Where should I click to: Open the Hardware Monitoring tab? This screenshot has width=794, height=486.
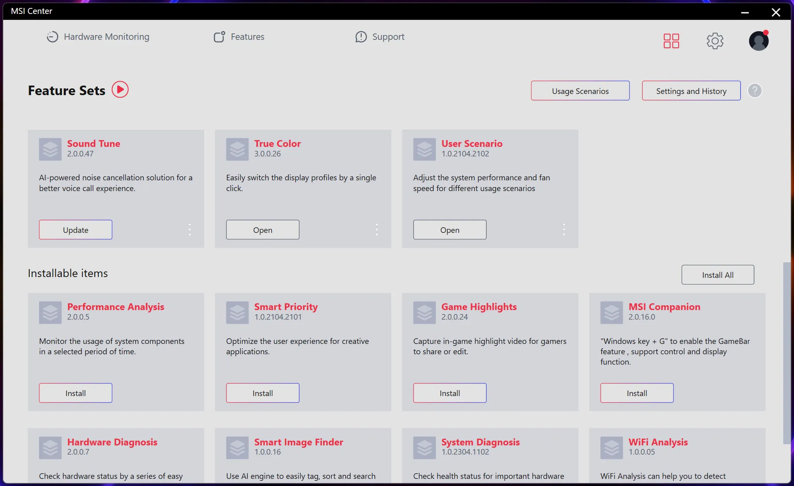point(98,37)
